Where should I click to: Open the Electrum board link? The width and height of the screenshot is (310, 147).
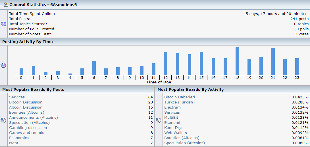click(x=172, y=107)
